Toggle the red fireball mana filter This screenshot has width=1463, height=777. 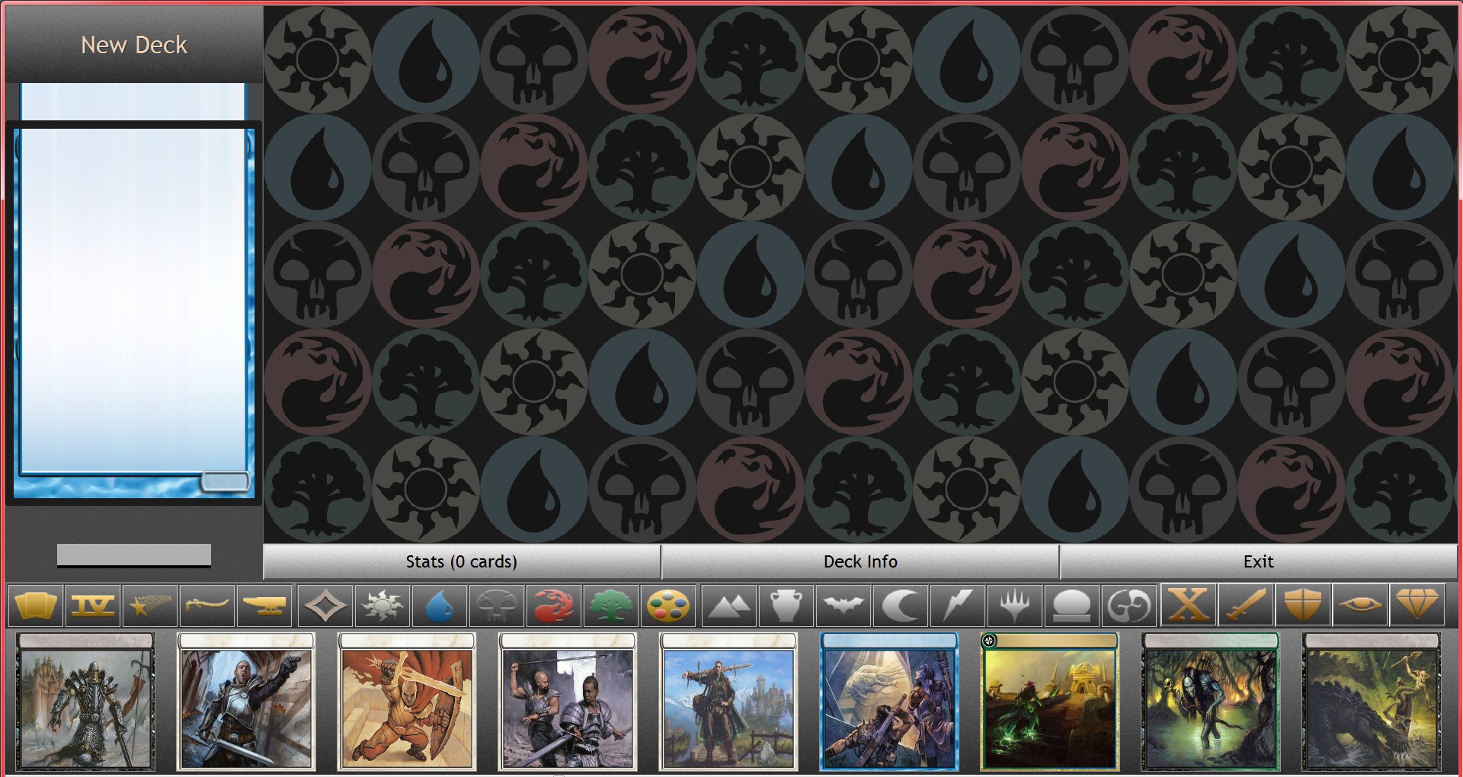point(554,606)
